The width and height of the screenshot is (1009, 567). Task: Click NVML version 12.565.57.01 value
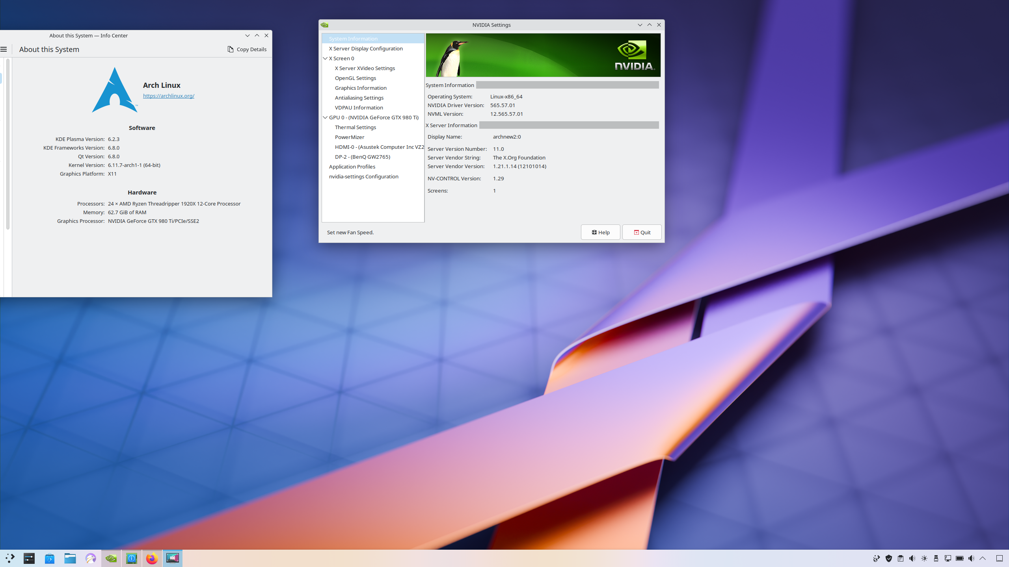pyautogui.click(x=506, y=114)
